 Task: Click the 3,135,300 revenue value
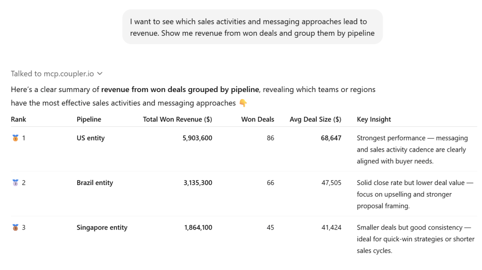coord(198,183)
